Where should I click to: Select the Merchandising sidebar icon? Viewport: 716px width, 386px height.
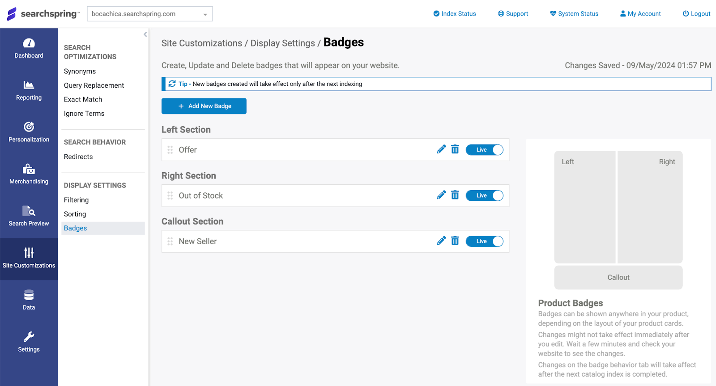29,174
